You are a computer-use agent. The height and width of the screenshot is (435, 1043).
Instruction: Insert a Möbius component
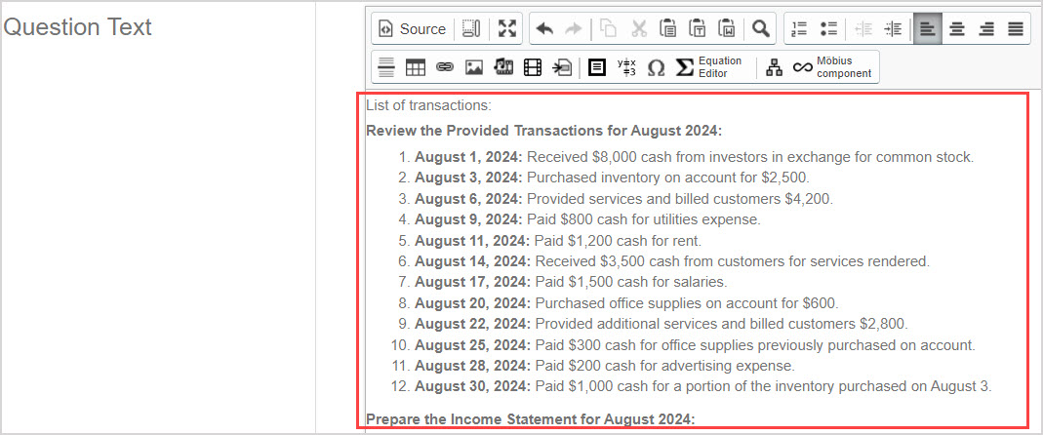click(x=832, y=67)
